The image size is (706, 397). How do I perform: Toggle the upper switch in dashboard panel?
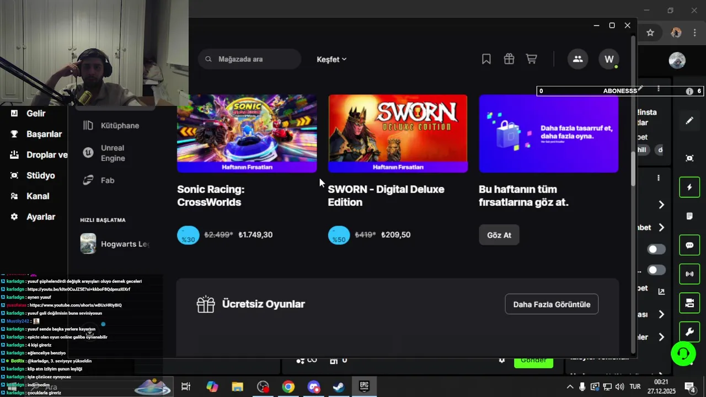(x=656, y=249)
